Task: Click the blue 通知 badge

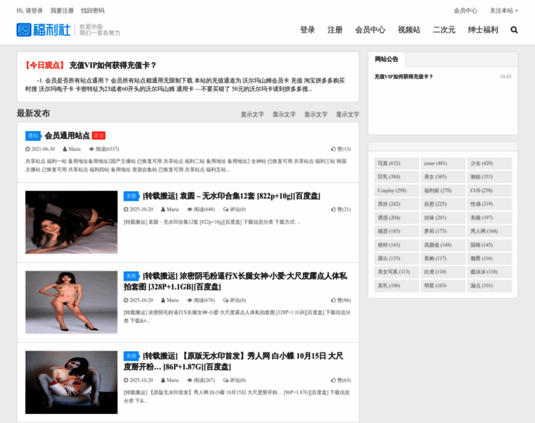Action: click(x=32, y=135)
